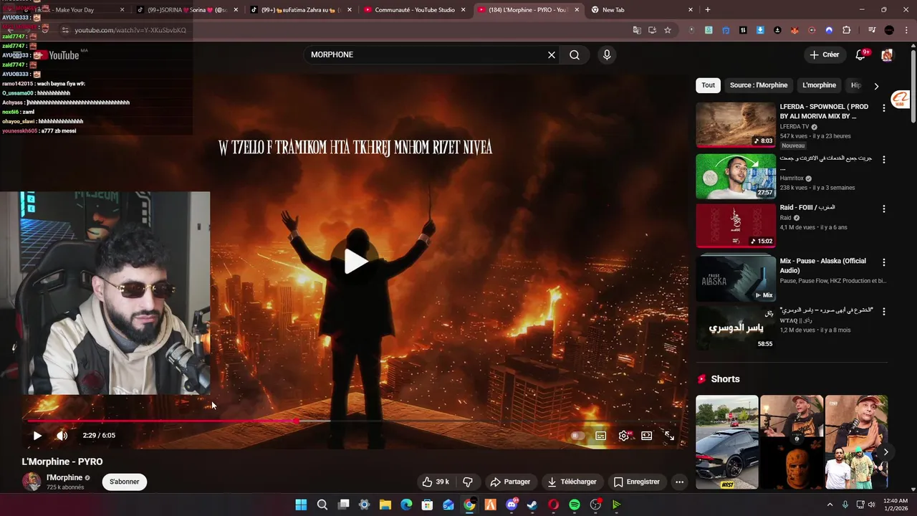Play the video with the small play button
The height and width of the screenshot is (516, 917).
coord(37,436)
